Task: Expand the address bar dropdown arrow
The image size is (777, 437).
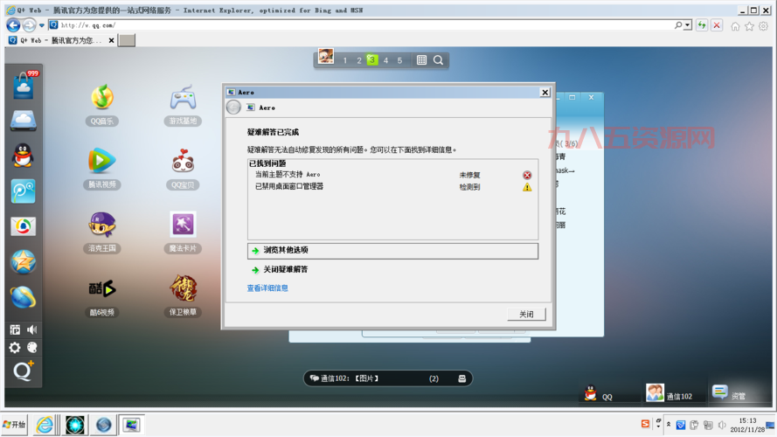Action: (687, 25)
